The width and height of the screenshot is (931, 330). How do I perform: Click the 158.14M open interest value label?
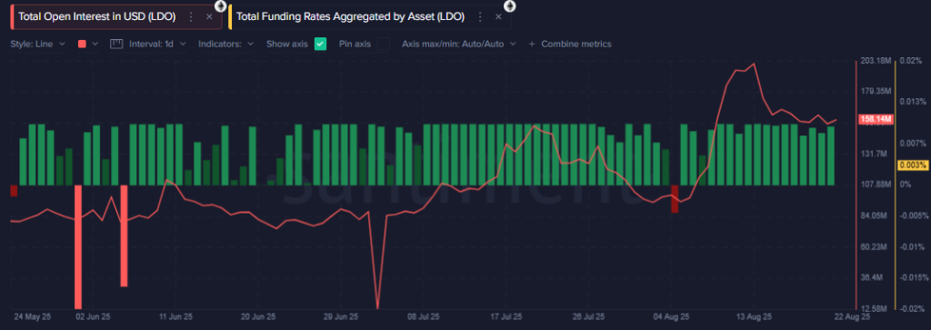point(876,119)
